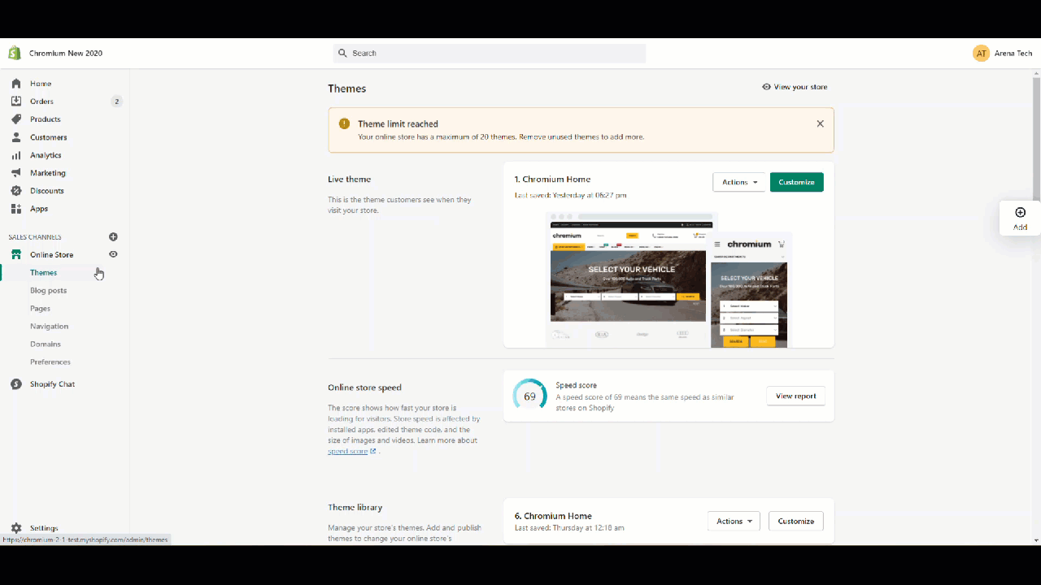Go to Products in sidebar
The image size is (1041, 585).
(x=46, y=119)
